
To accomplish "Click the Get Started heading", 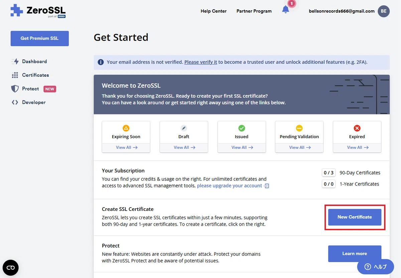I will (x=121, y=37).
